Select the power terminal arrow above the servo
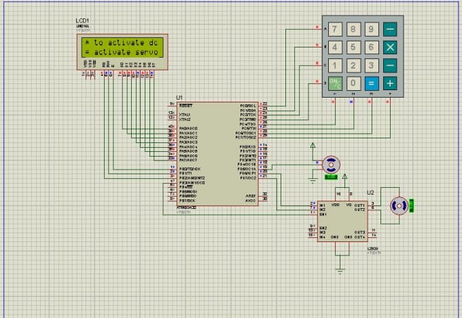 [313, 146]
